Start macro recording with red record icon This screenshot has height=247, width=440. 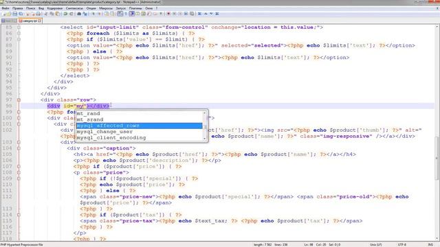click(x=168, y=14)
